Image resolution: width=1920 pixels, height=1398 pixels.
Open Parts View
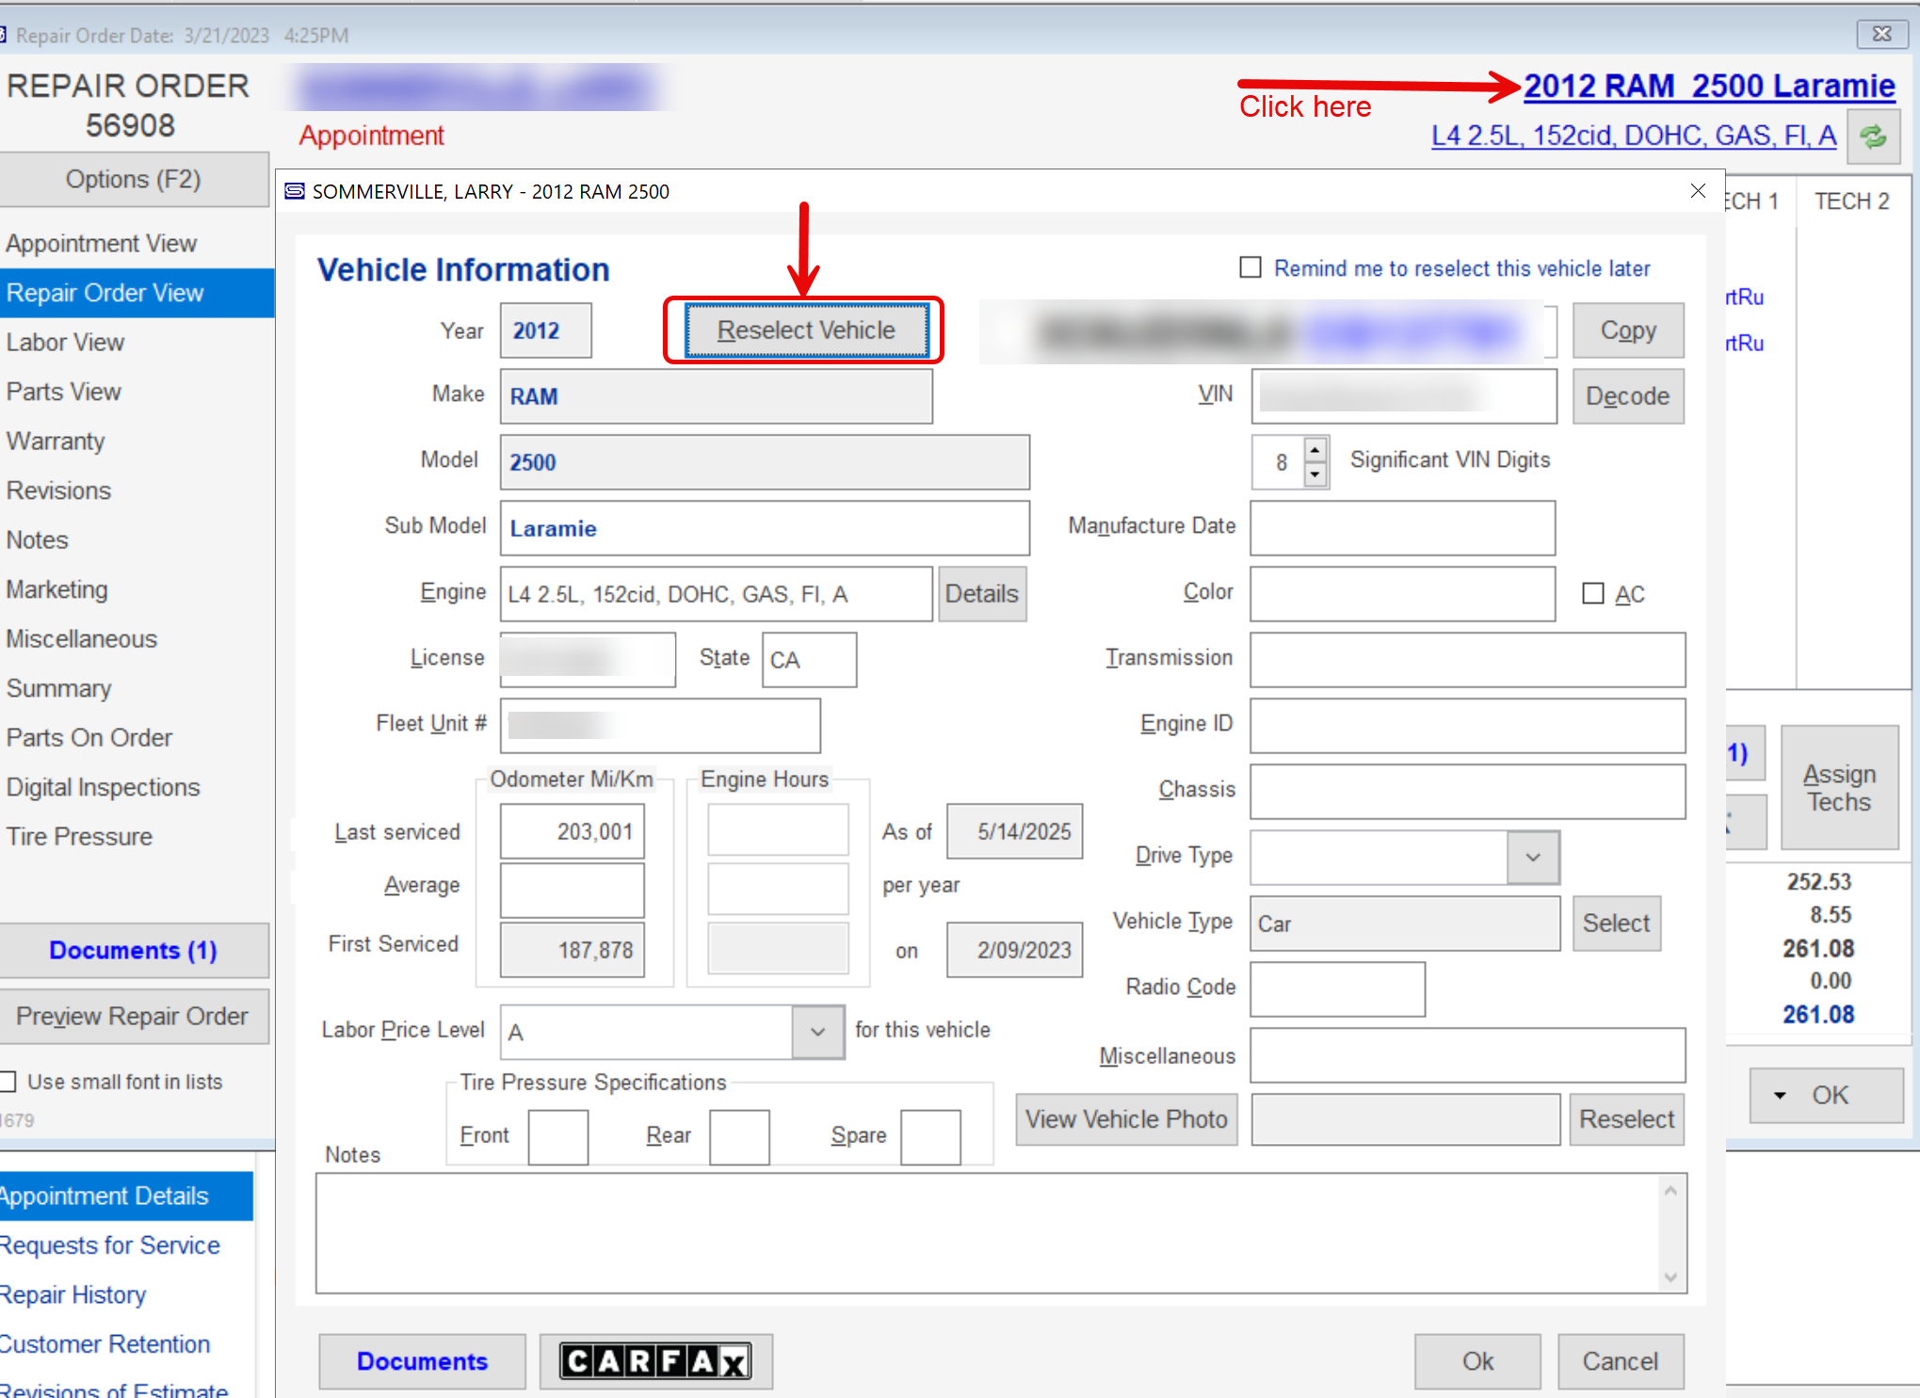point(64,392)
